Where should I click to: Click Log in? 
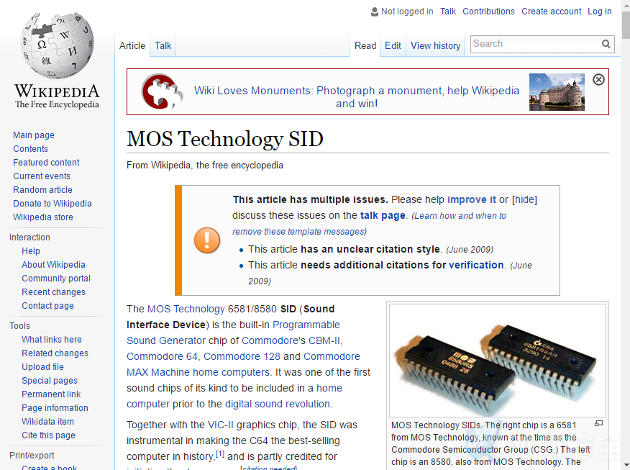click(x=600, y=12)
